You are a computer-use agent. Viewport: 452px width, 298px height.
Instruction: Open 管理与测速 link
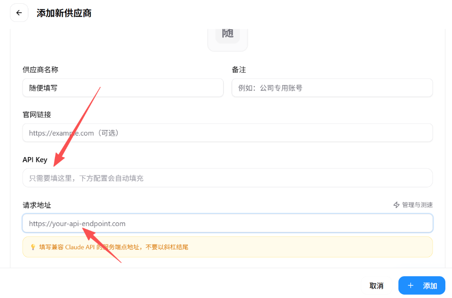(413, 205)
